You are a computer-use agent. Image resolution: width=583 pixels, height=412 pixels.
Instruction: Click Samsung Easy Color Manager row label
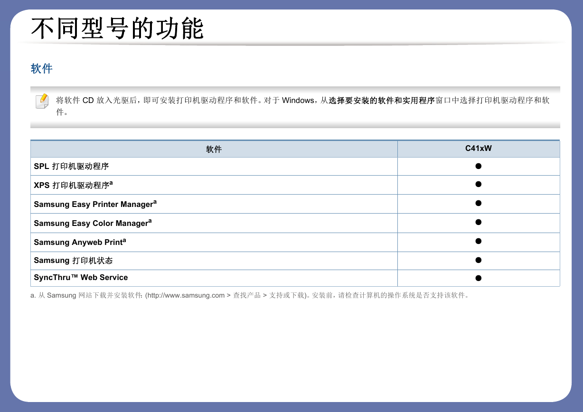pyautogui.click(x=93, y=223)
